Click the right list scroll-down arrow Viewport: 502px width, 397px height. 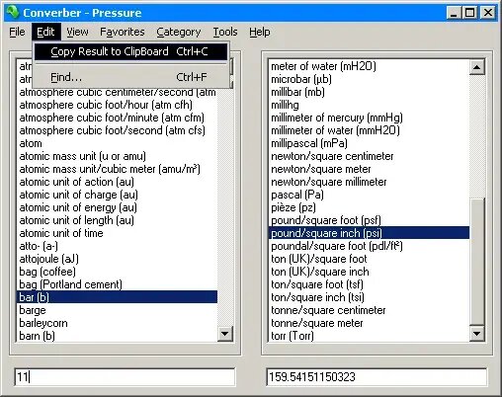[x=476, y=334]
